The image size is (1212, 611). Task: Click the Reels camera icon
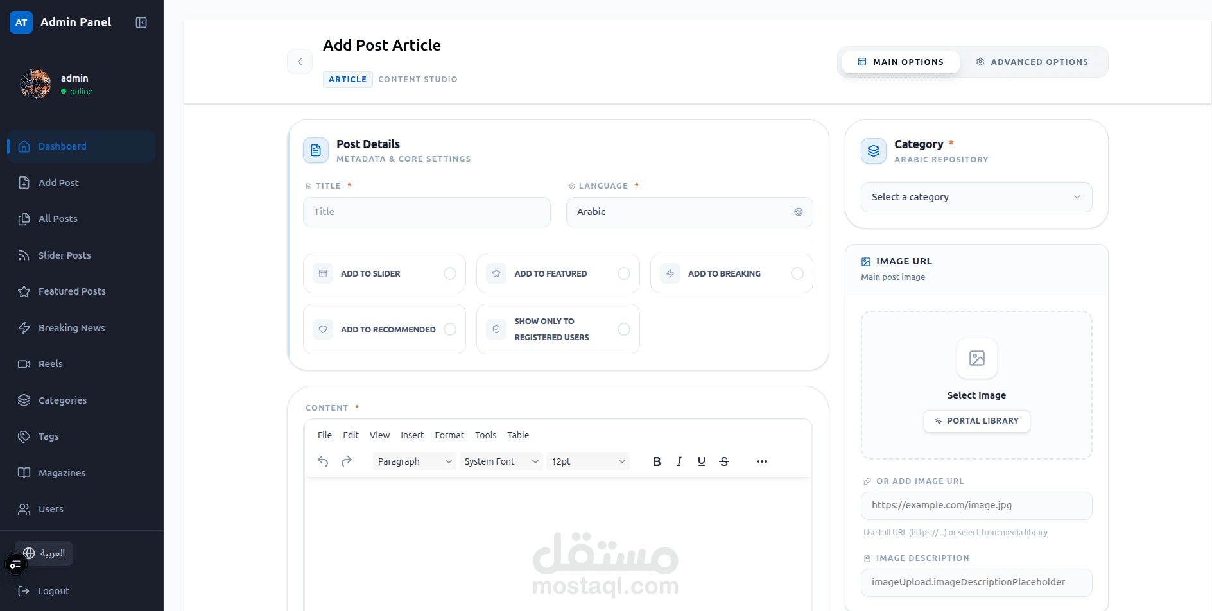tap(24, 363)
